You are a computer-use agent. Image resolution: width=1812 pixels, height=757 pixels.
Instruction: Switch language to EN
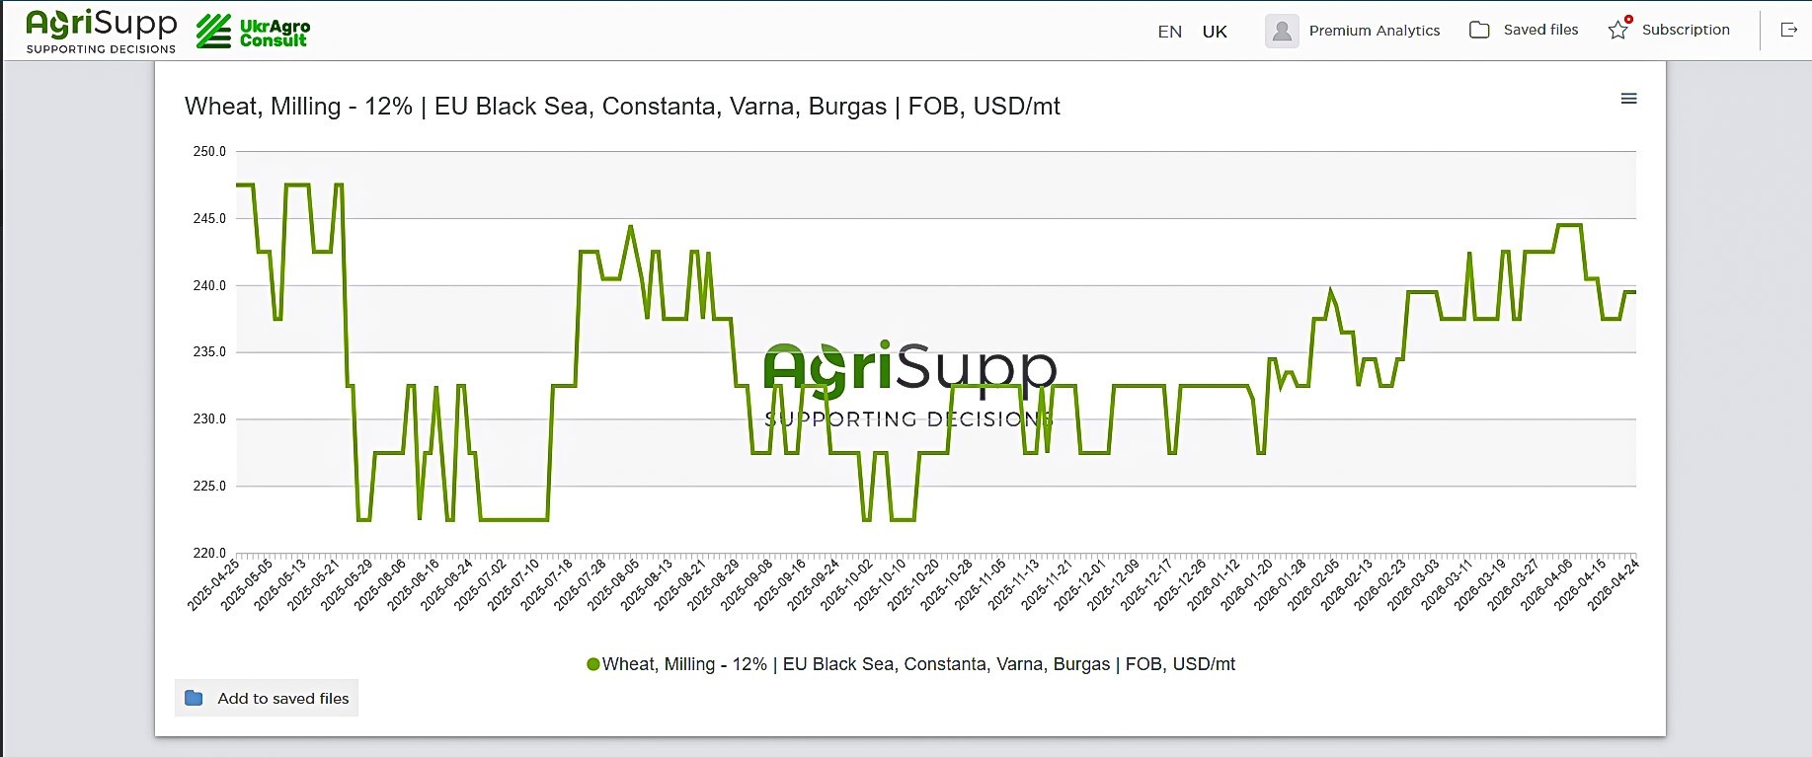1169,32
